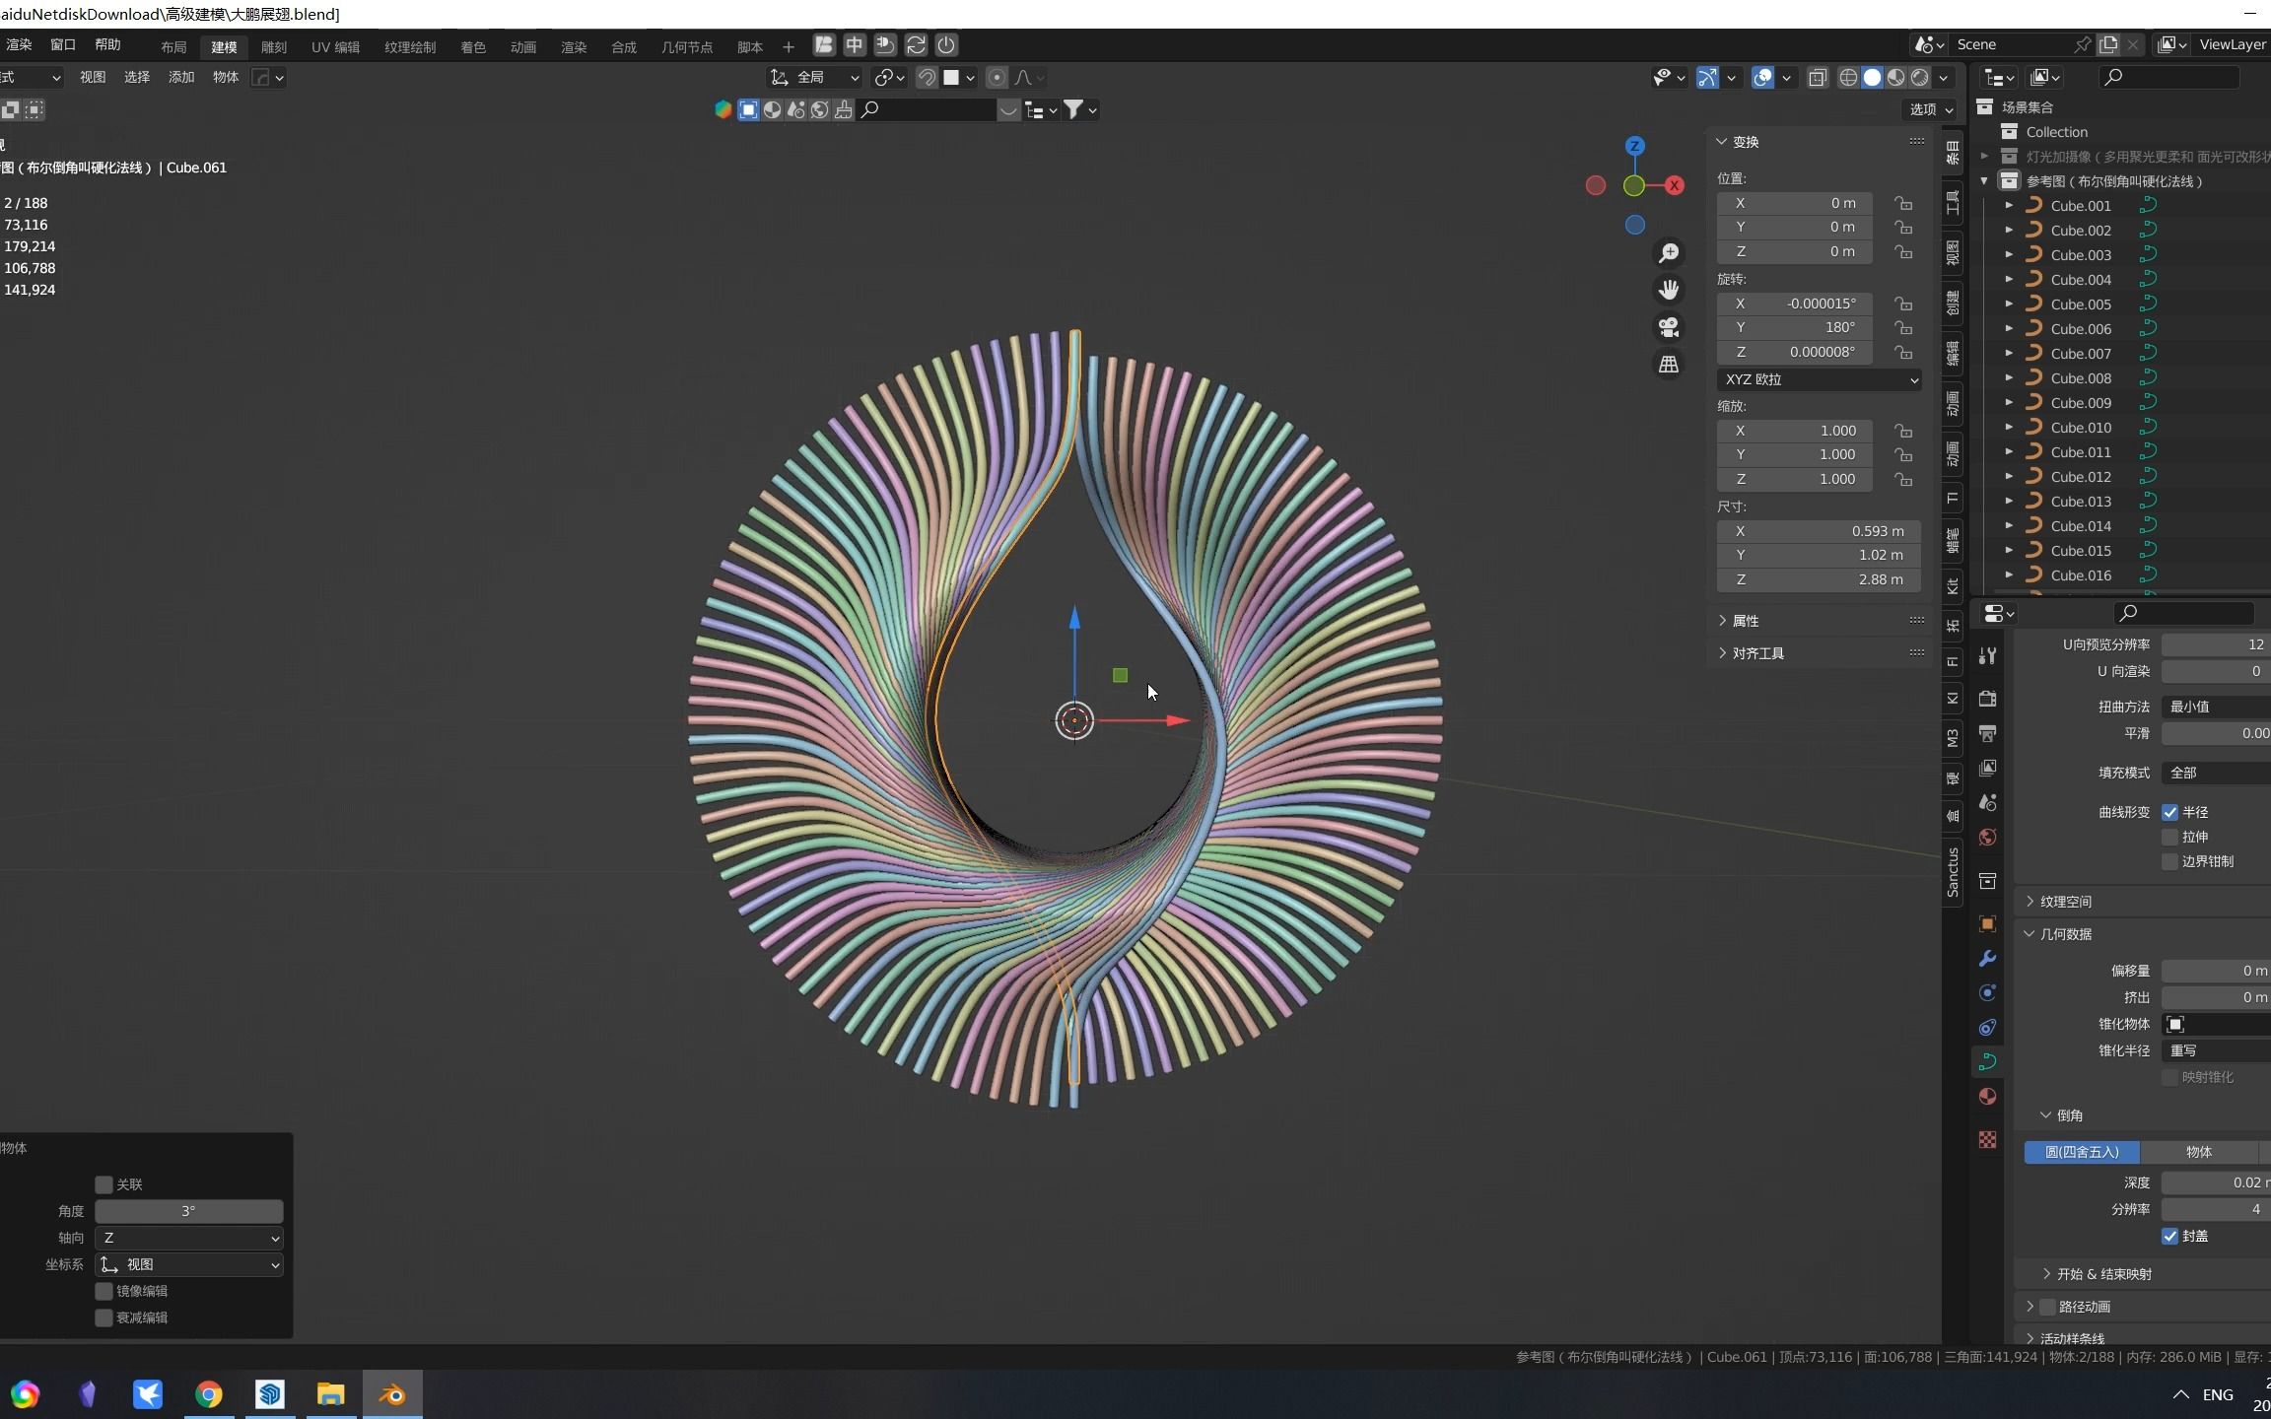The width and height of the screenshot is (2271, 1419).
Task: Select wireframe viewport shading
Action: pyautogui.click(x=1849, y=77)
